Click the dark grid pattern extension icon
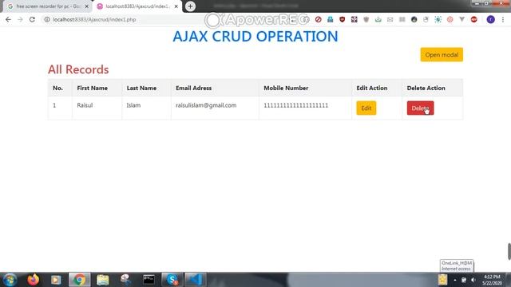Image resolution: width=511 pixels, height=287 pixels. coord(355,19)
